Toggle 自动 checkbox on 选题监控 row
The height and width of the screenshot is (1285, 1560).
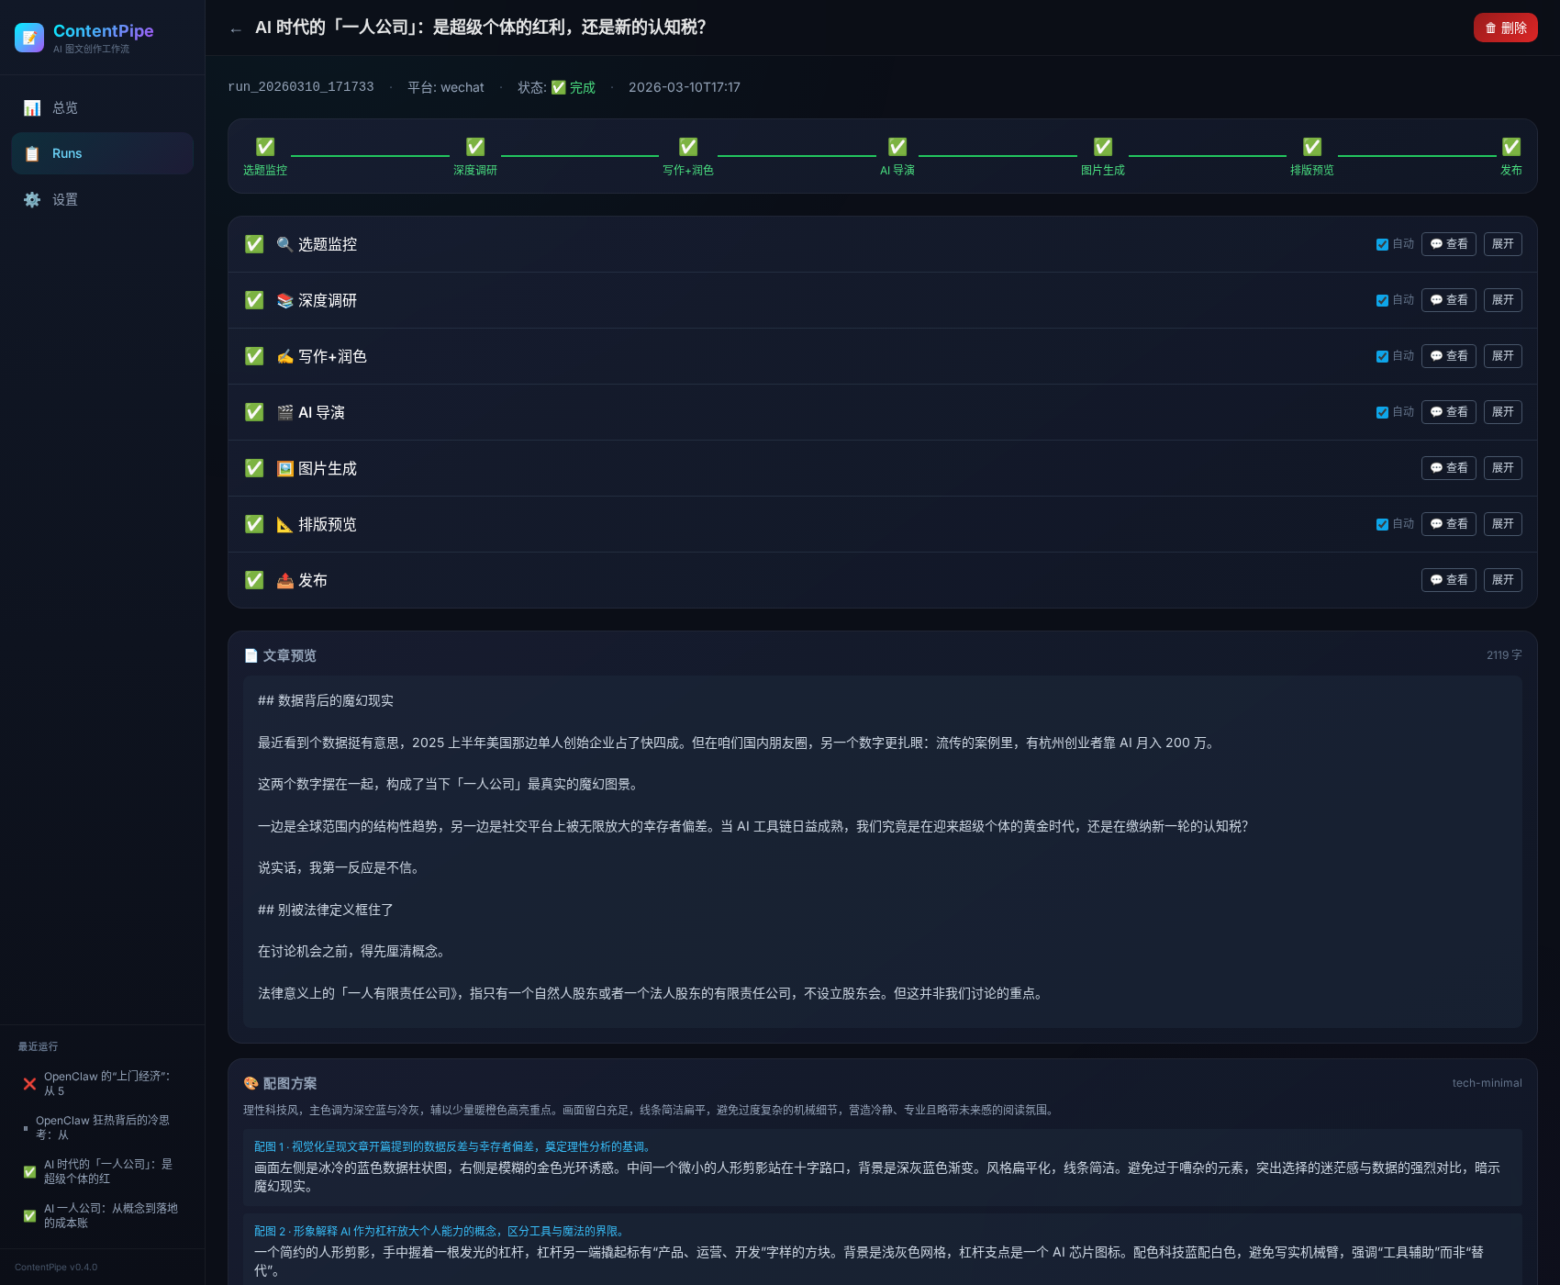1382,244
